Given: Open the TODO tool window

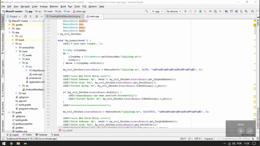Looking at the screenshot, I should point(27,135).
